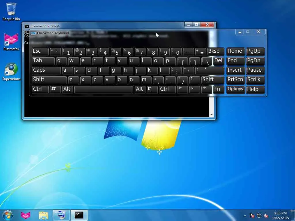Minimize the On-Screen Keyboard window
The width and height of the screenshot is (295, 221).
(x=240, y=32)
